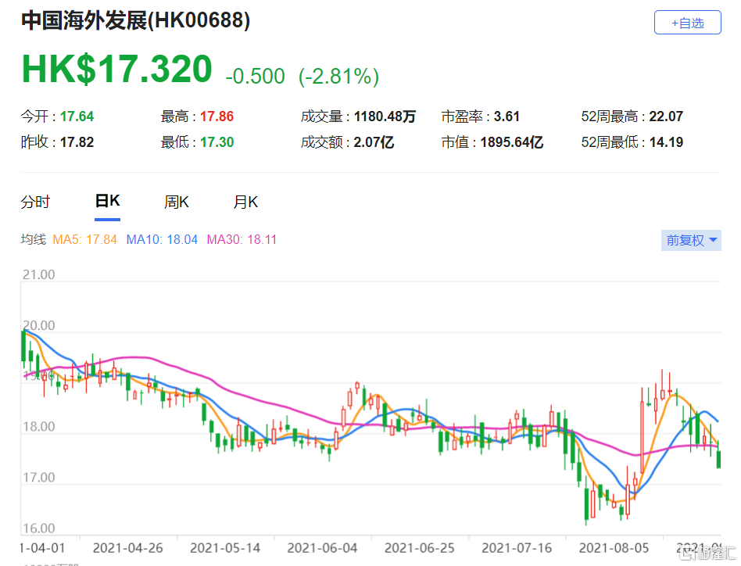Open the 周K weekly chart tab
The image size is (741, 566).
pos(177,202)
